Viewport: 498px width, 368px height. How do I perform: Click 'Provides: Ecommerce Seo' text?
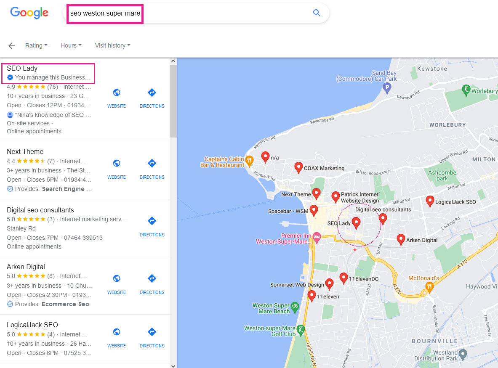(x=52, y=304)
